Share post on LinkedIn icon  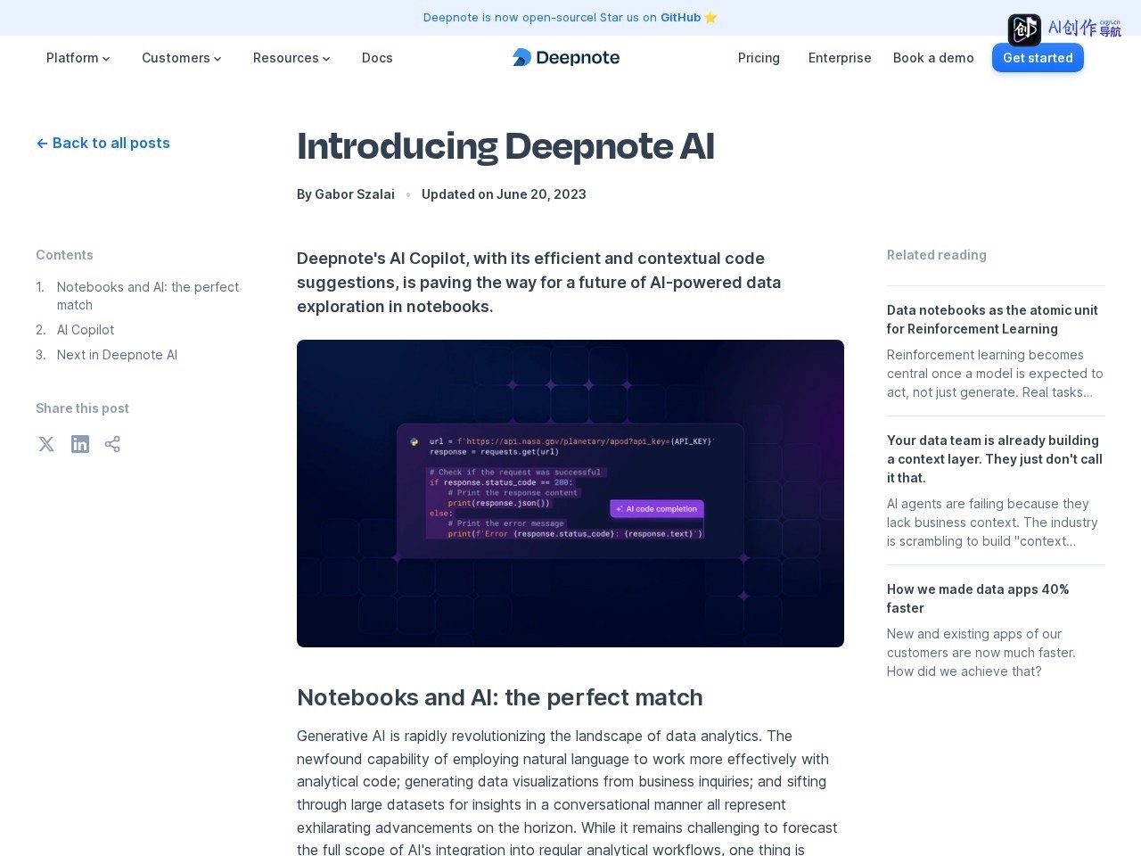coord(80,444)
